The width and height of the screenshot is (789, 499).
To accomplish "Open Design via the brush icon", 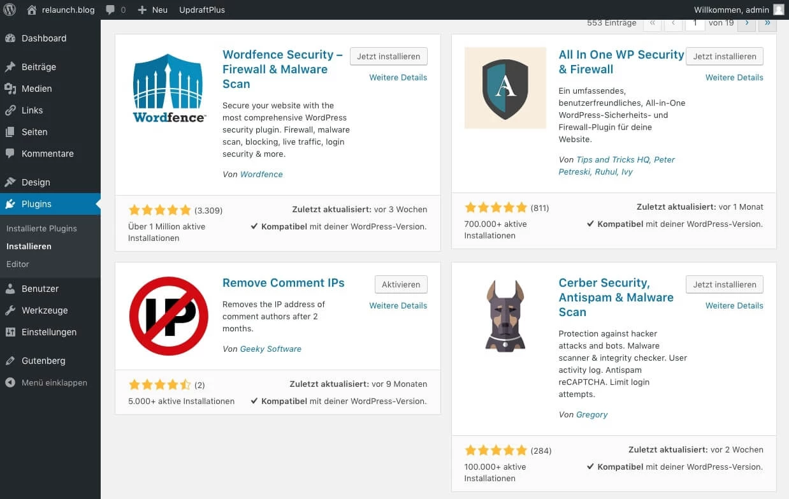I will coord(13,182).
